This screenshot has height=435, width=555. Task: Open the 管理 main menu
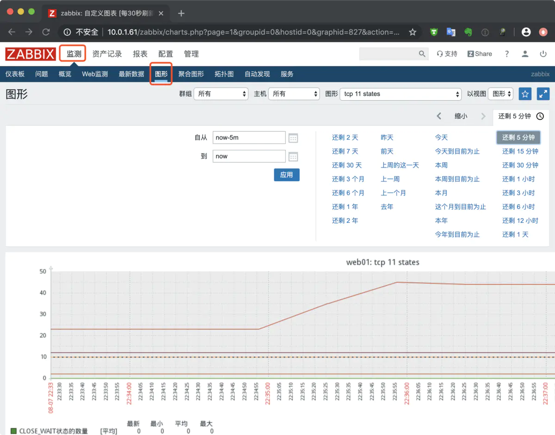click(x=191, y=54)
